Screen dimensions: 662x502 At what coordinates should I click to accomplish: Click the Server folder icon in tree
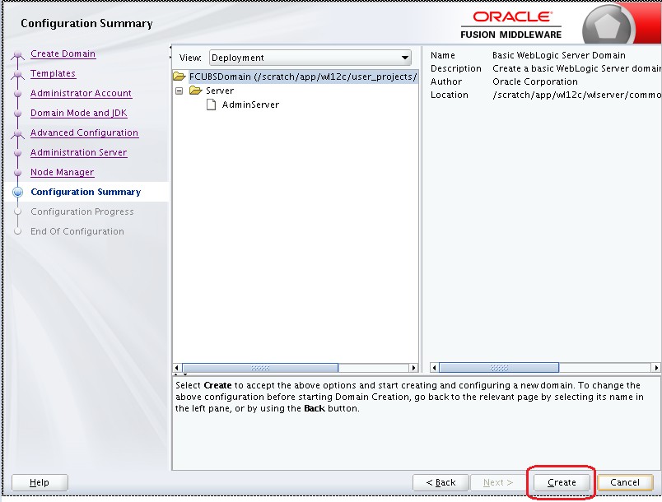[x=196, y=91]
